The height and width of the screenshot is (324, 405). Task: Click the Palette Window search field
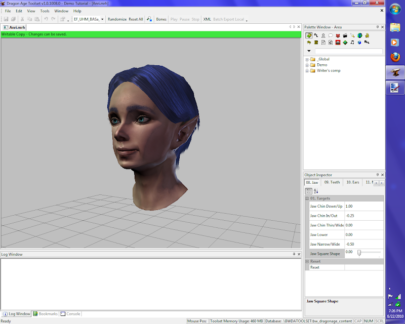(x=348, y=51)
